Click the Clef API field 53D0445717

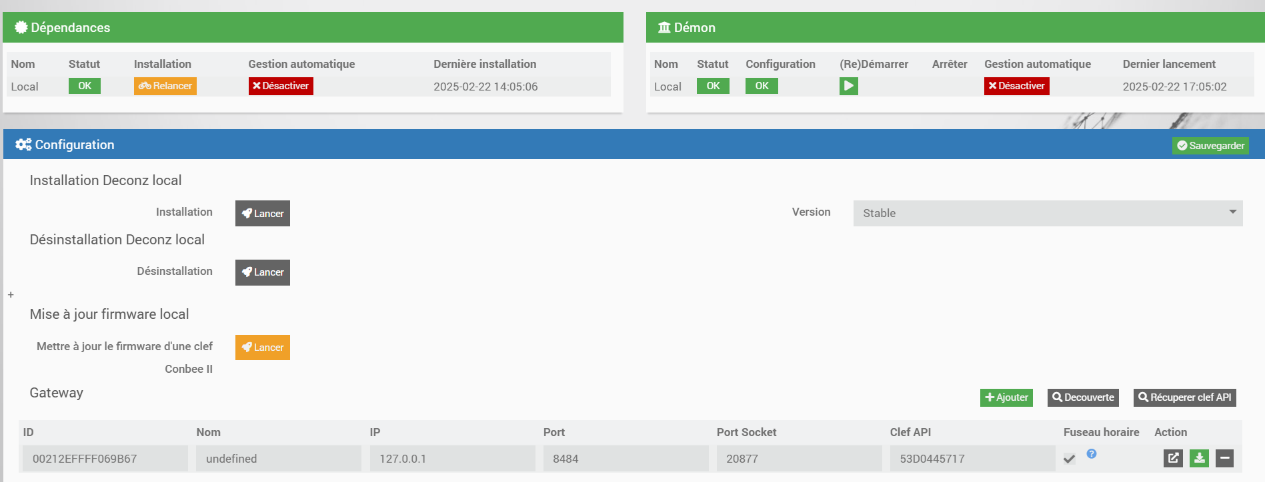[x=972, y=459]
